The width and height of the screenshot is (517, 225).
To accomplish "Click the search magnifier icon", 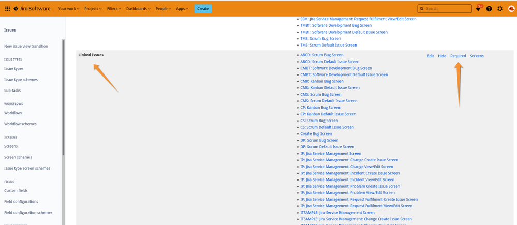I will point(422,9).
